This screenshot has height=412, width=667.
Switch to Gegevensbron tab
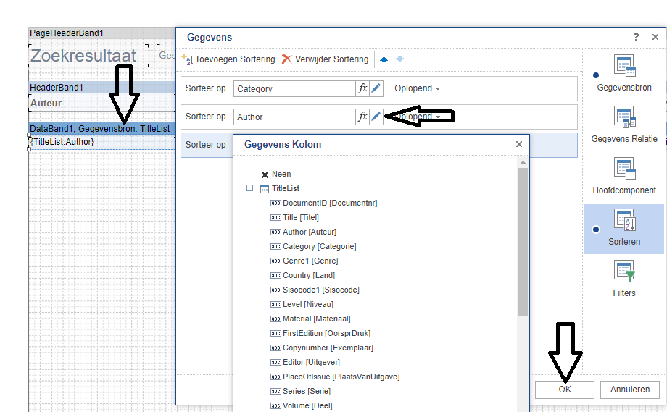click(623, 72)
